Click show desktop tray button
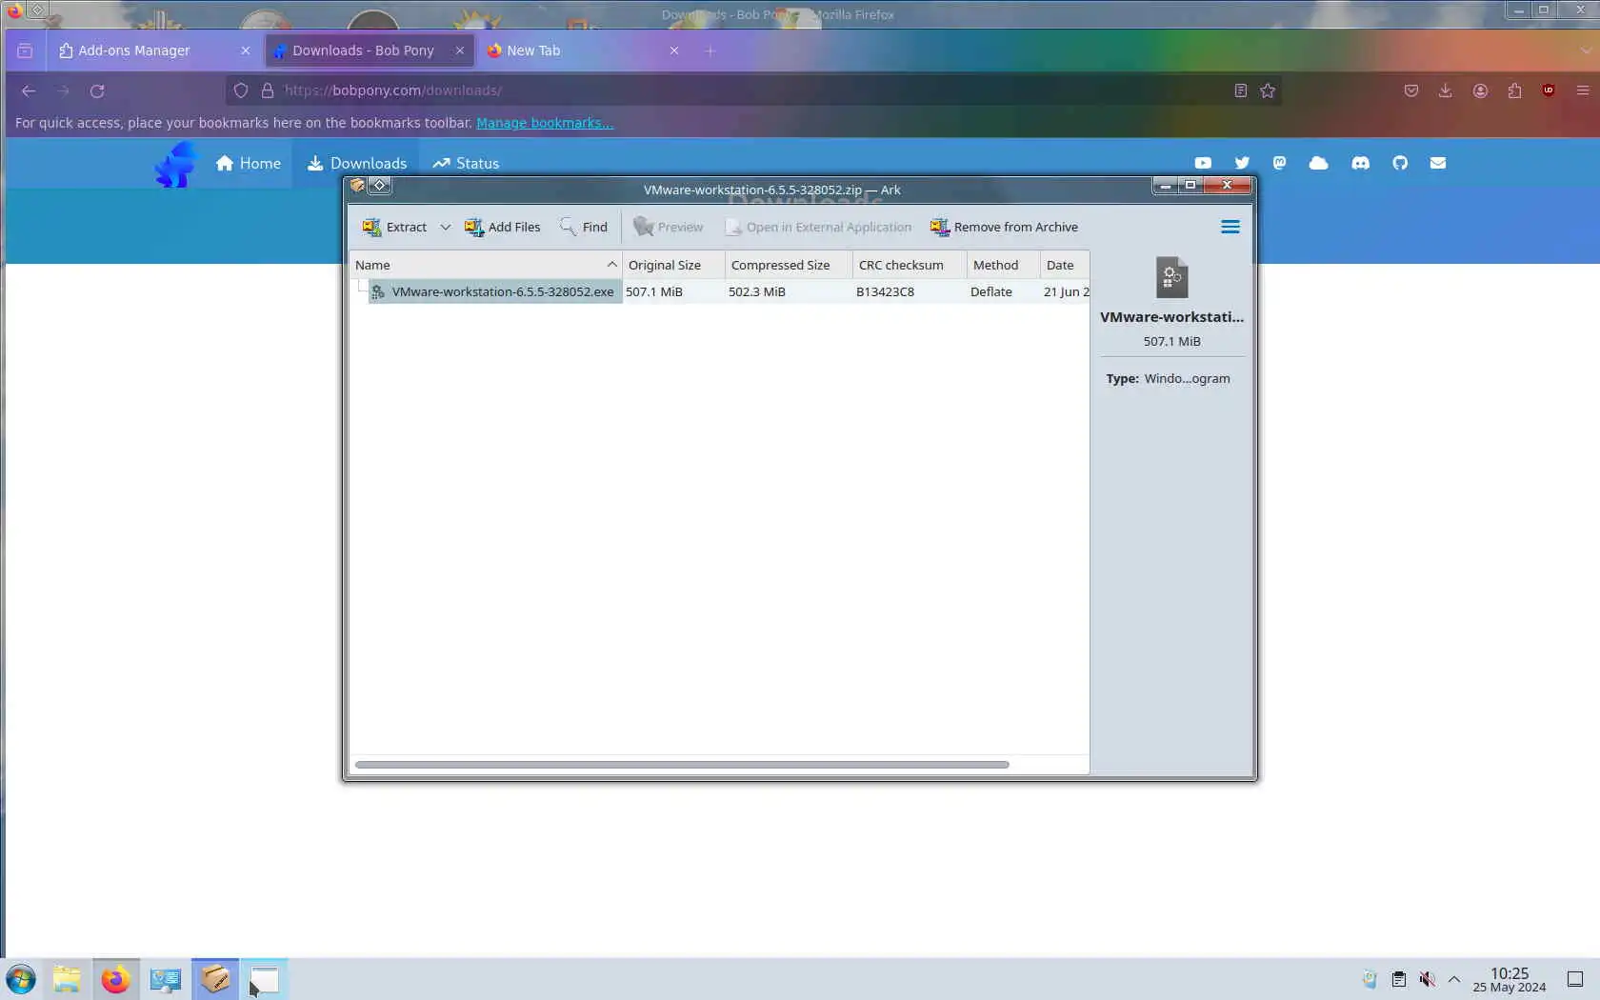The width and height of the screenshot is (1600, 1000). [x=1575, y=979]
